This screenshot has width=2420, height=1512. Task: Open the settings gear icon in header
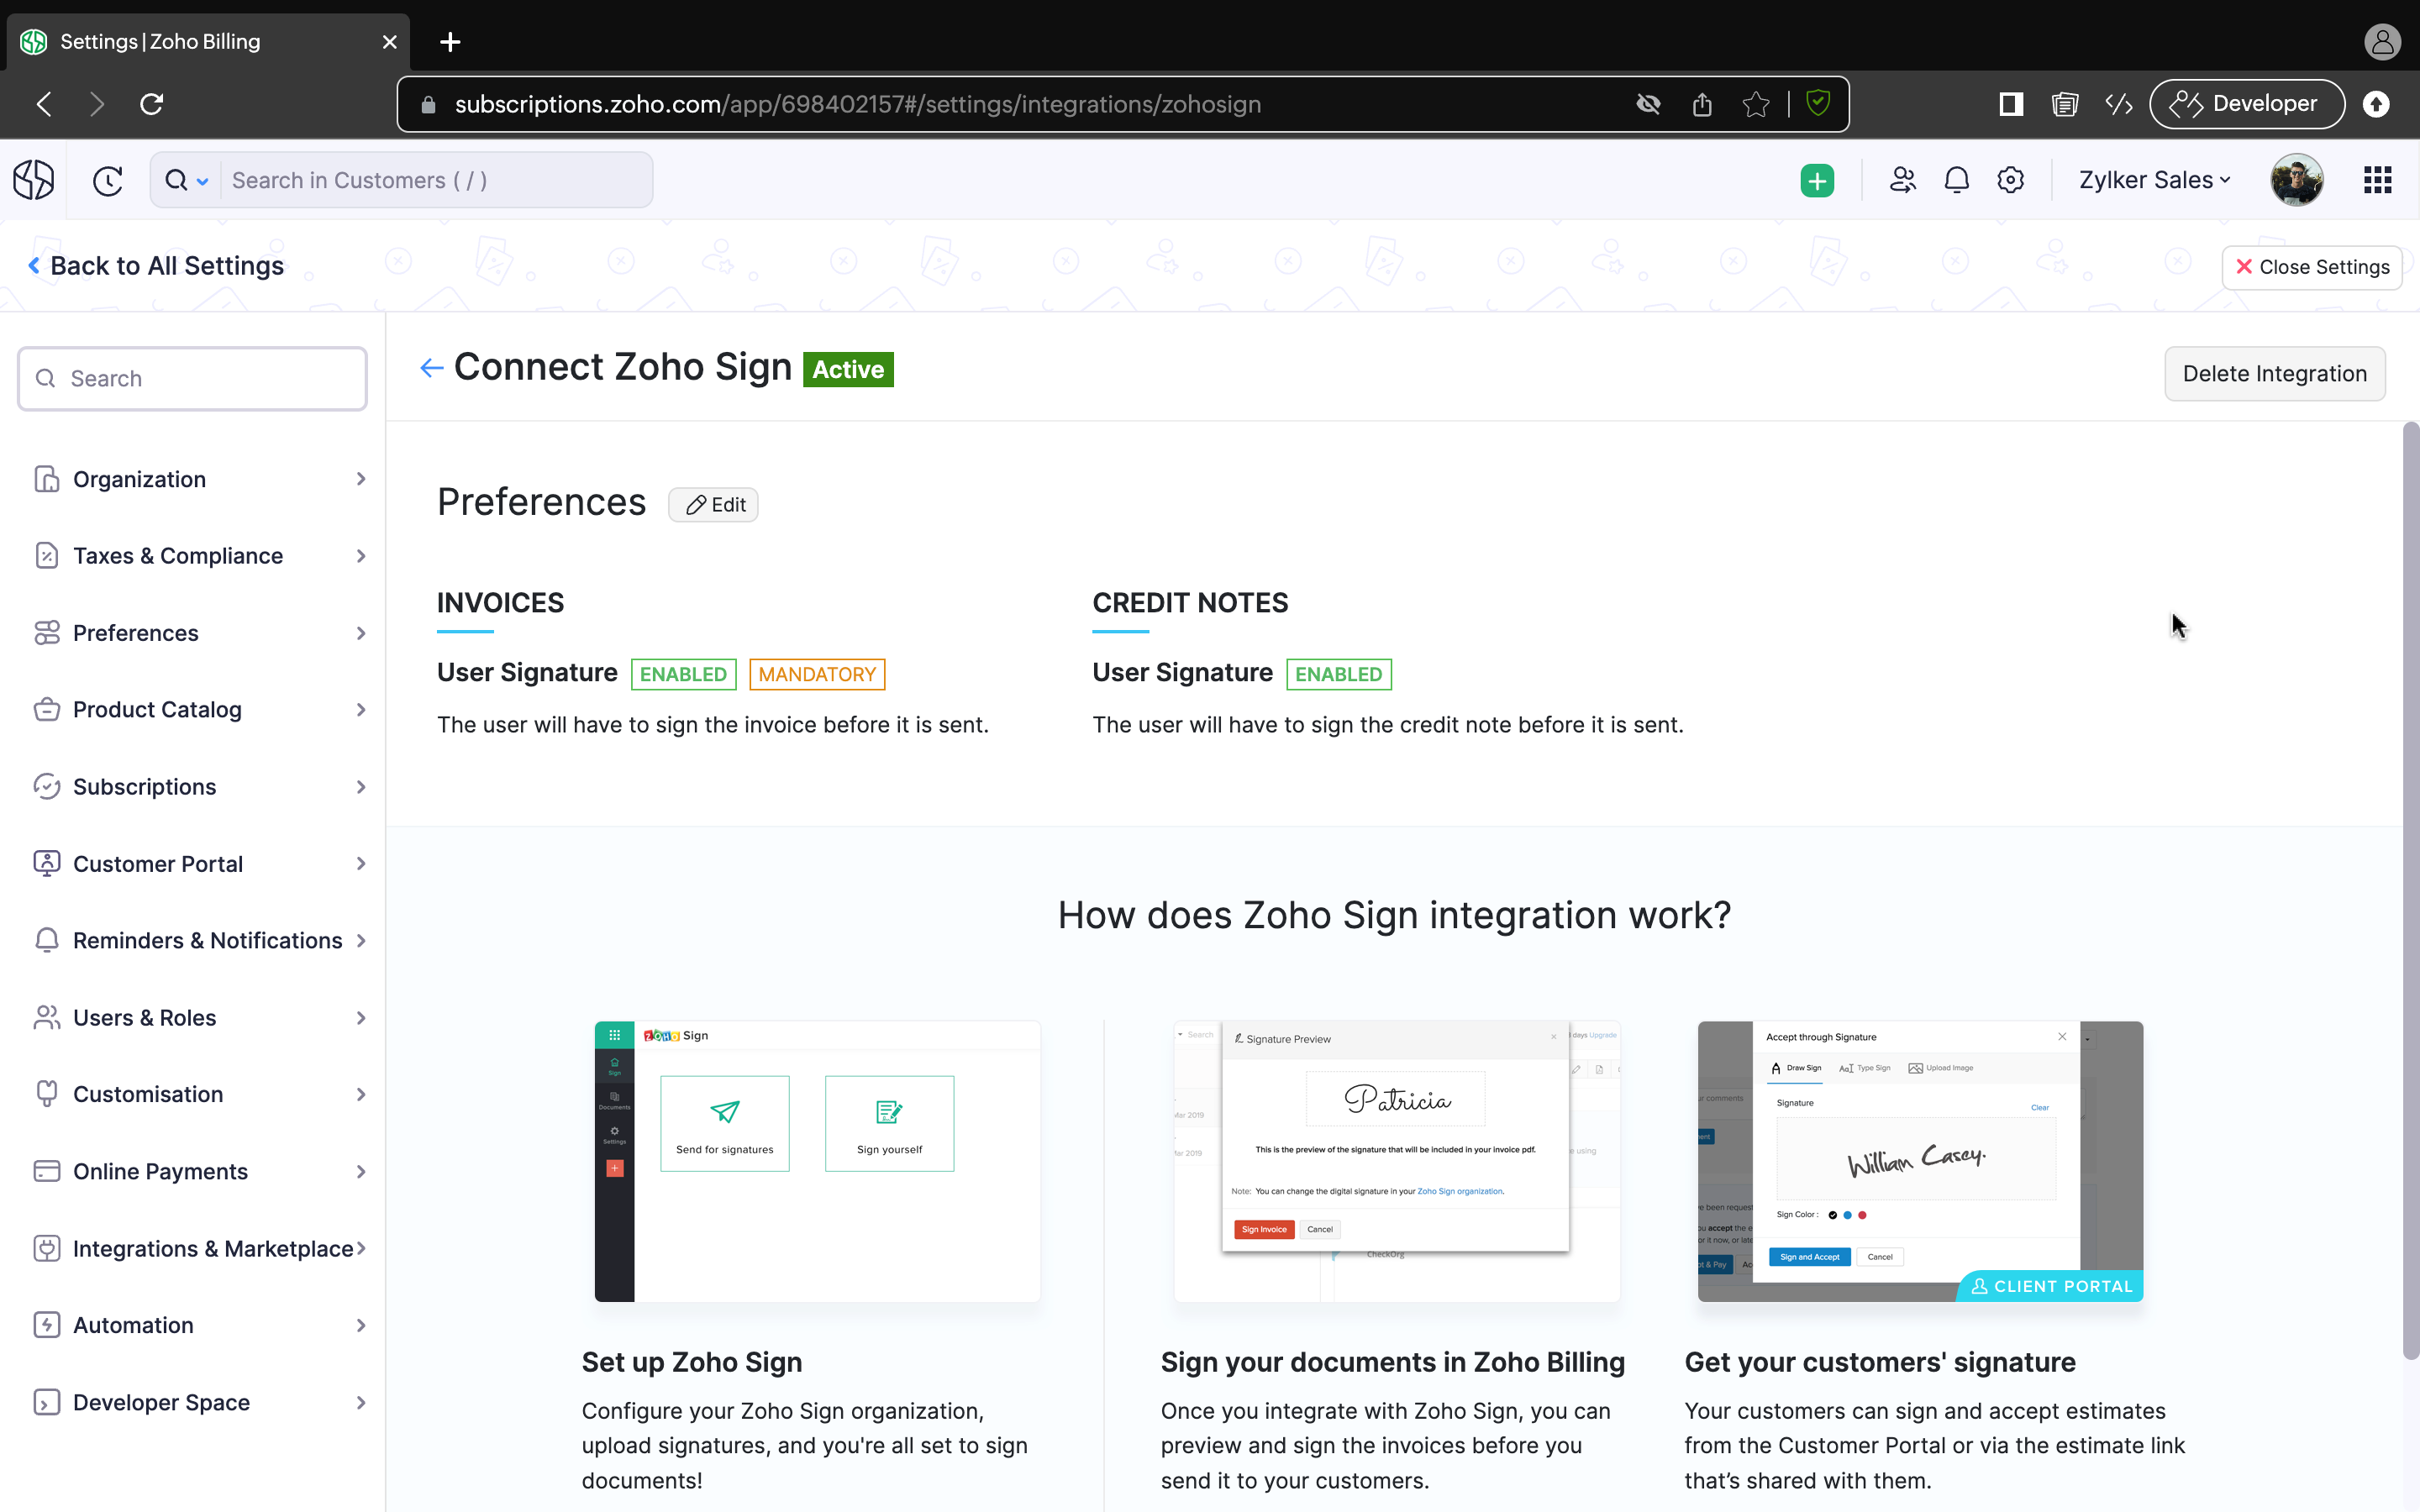coord(2010,181)
